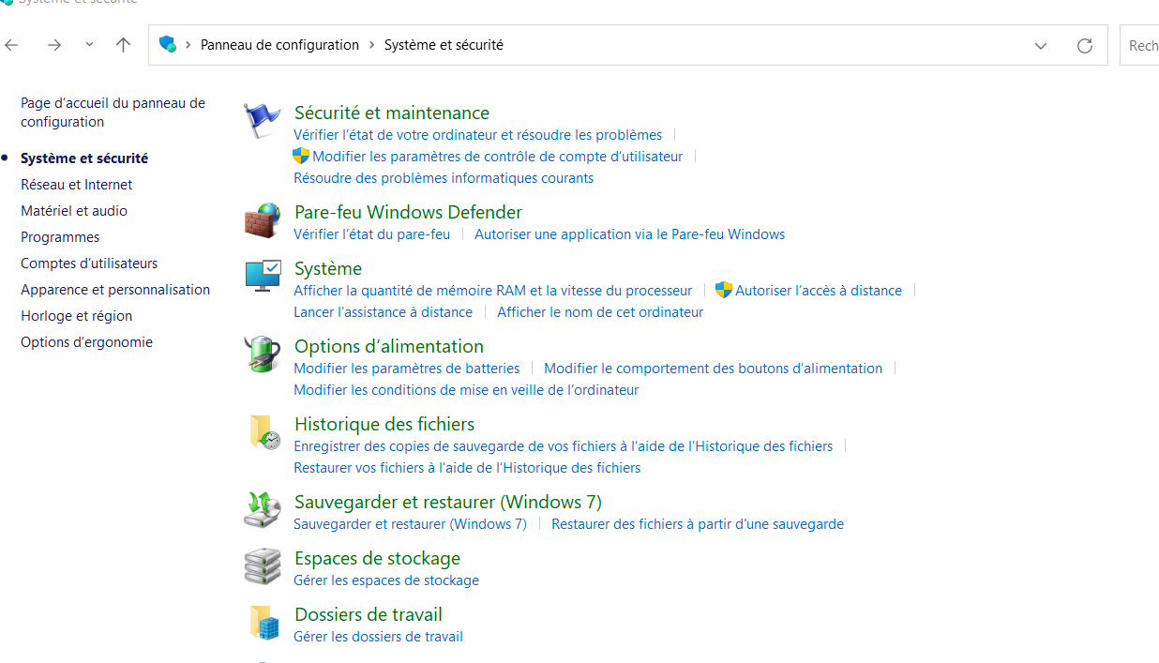Click Modifier les conditions de mise en veille

pyautogui.click(x=466, y=390)
